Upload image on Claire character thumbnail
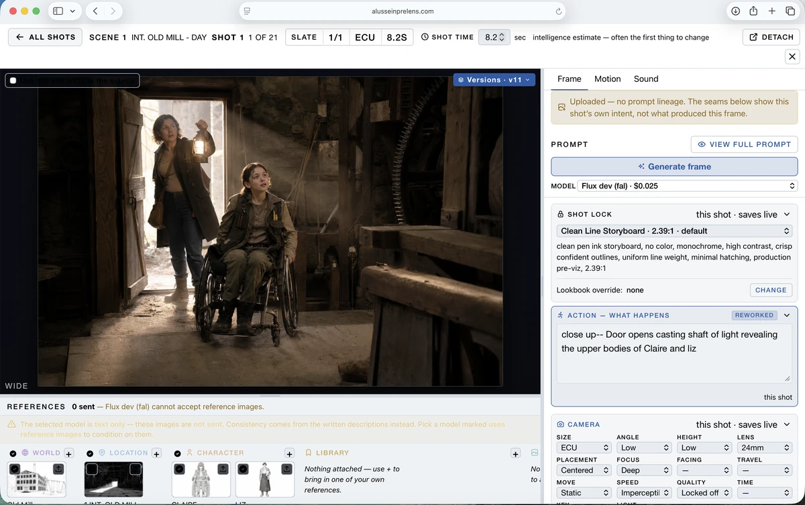This screenshot has width=805, height=505. [x=223, y=469]
